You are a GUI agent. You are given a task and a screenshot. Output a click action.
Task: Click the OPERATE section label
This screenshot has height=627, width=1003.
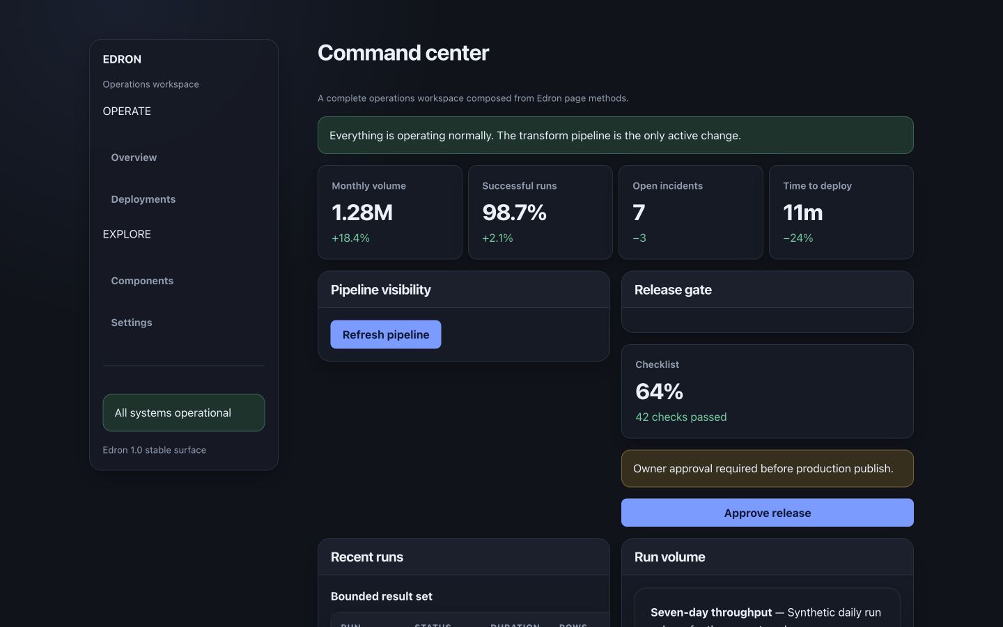click(x=127, y=111)
